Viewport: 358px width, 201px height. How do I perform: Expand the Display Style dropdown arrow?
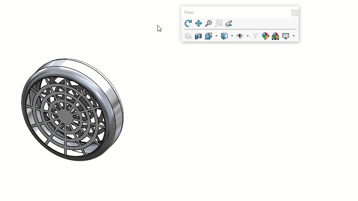coord(232,36)
